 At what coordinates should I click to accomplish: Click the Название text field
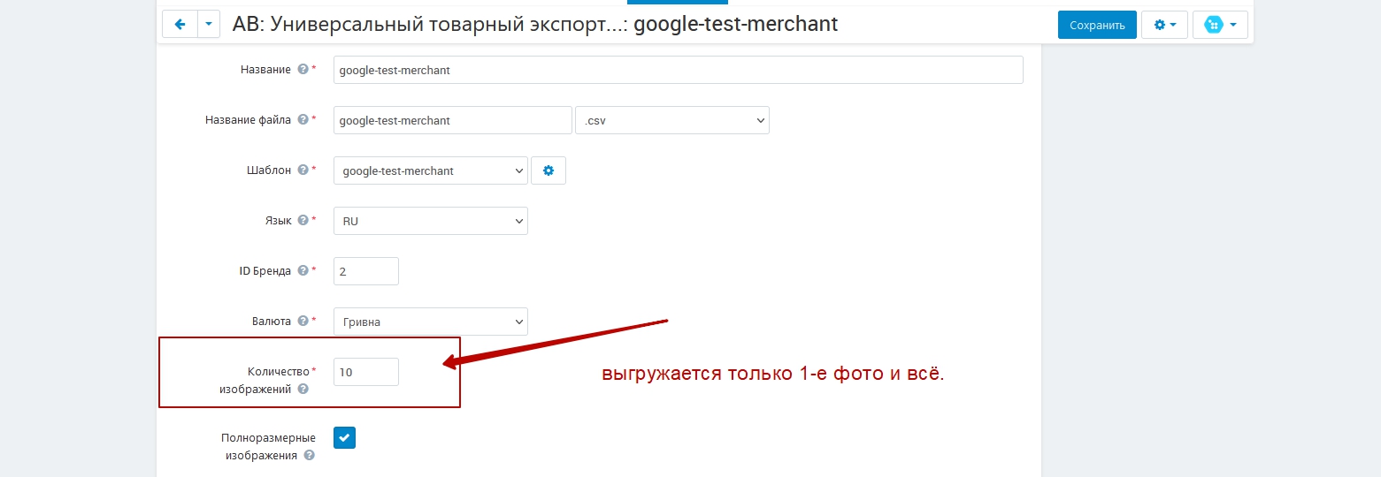tap(678, 70)
